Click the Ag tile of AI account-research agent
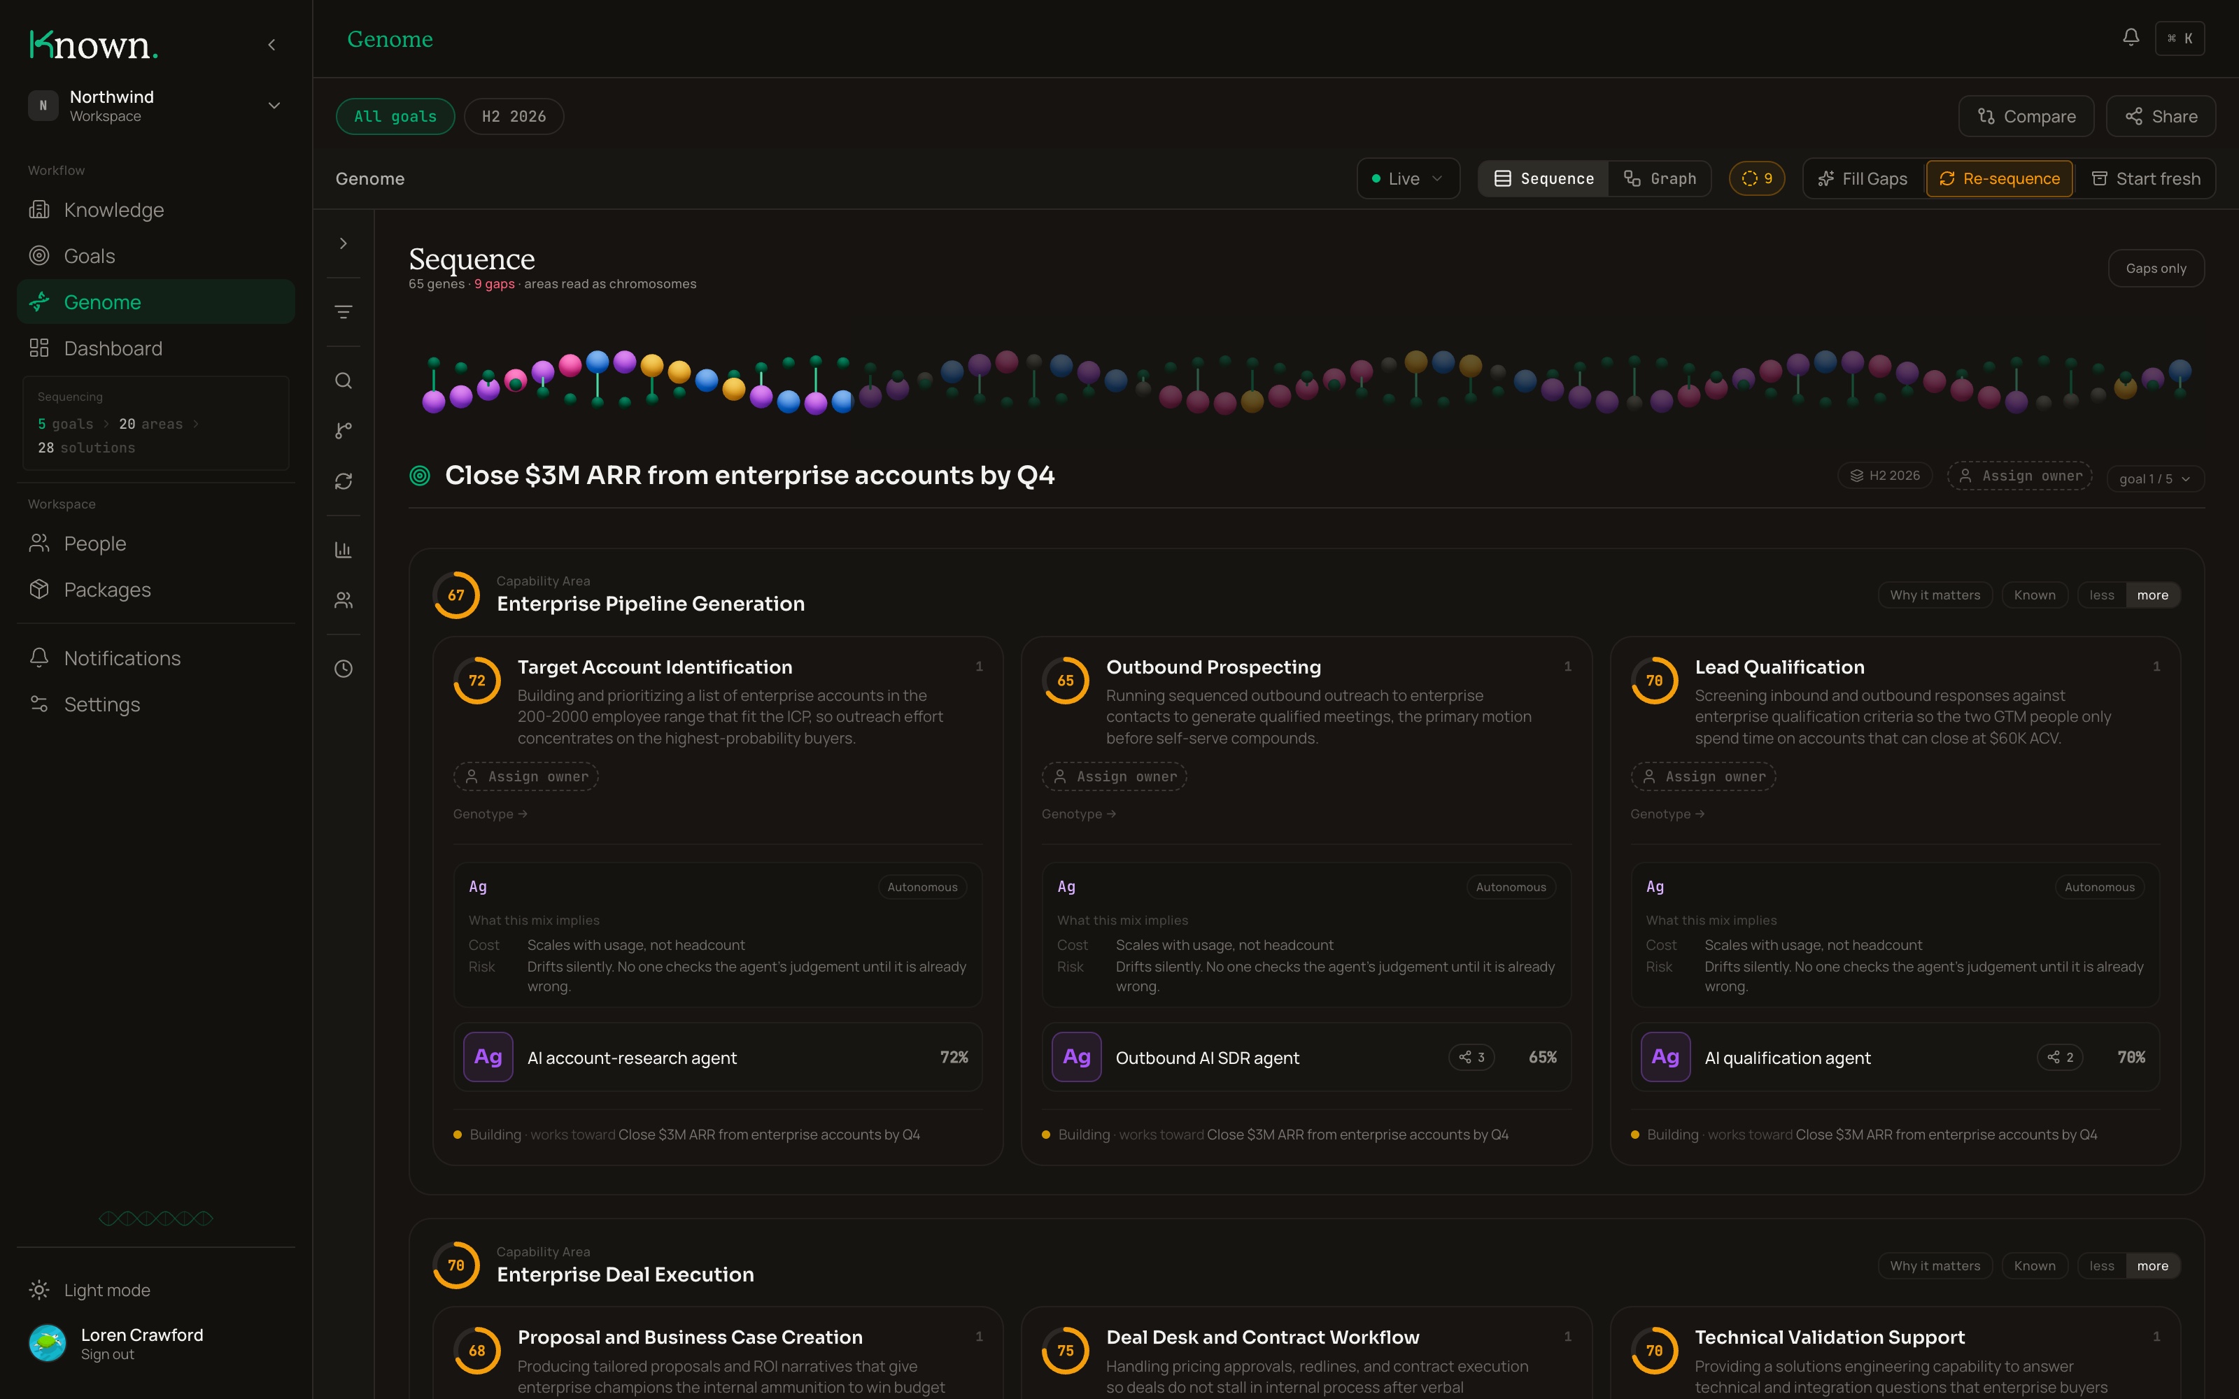Screen dimensions: 2239x1399 pyautogui.click(x=488, y=1057)
